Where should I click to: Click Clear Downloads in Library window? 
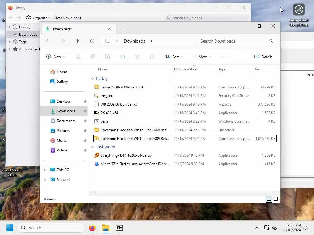[67, 18]
